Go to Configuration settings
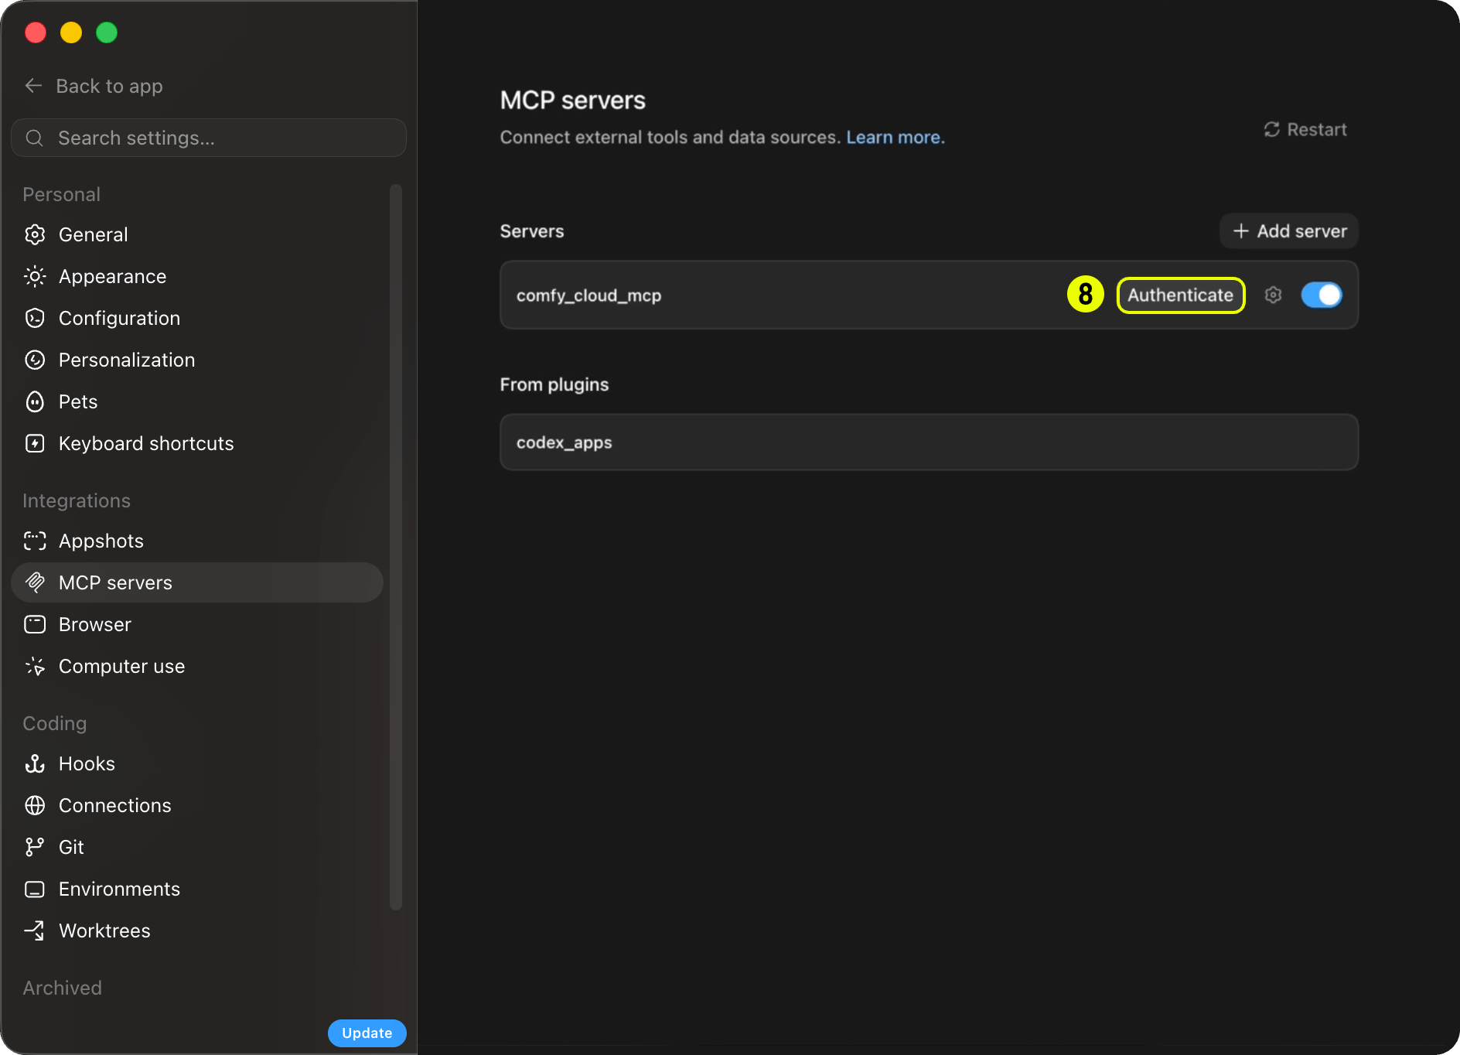The image size is (1460, 1055). pos(197,318)
